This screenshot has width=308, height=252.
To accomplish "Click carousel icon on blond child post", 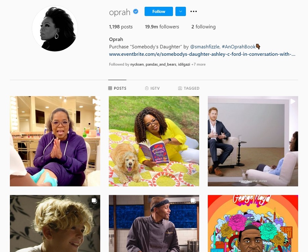I will [x=94, y=201].
